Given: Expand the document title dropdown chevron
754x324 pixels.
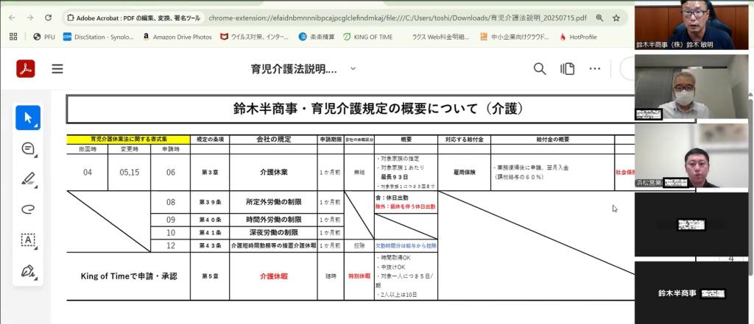Looking at the screenshot, I should pos(353,68).
